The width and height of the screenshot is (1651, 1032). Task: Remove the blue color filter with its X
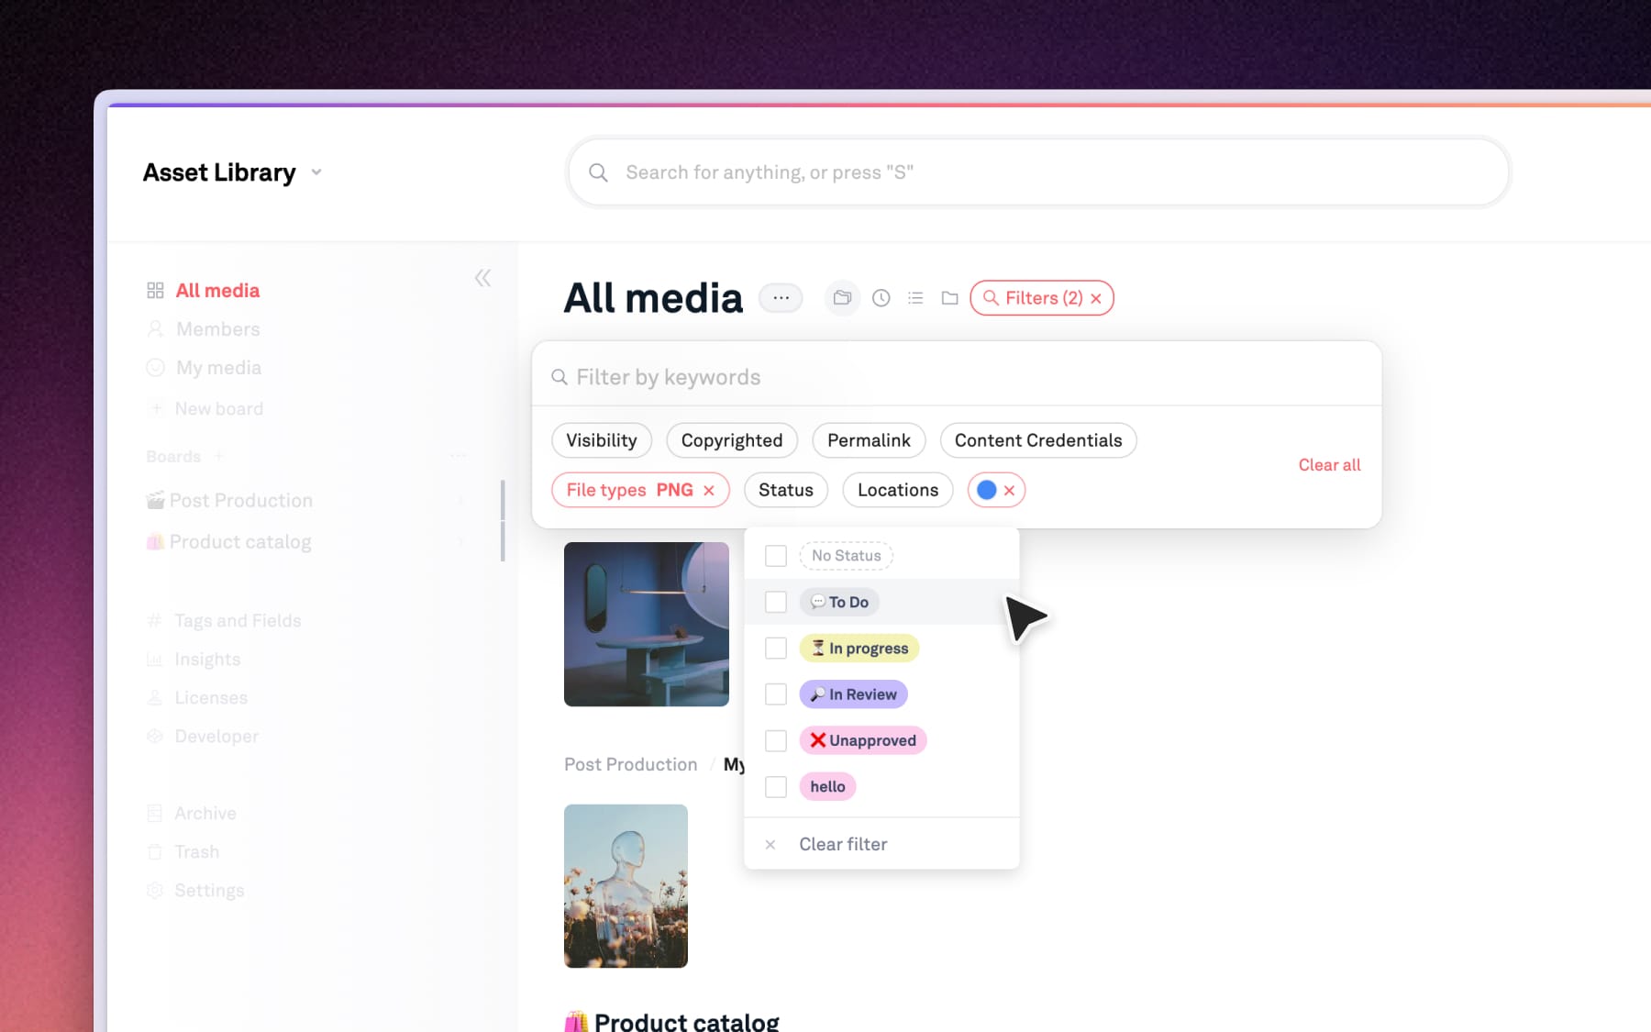click(x=1009, y=491)
